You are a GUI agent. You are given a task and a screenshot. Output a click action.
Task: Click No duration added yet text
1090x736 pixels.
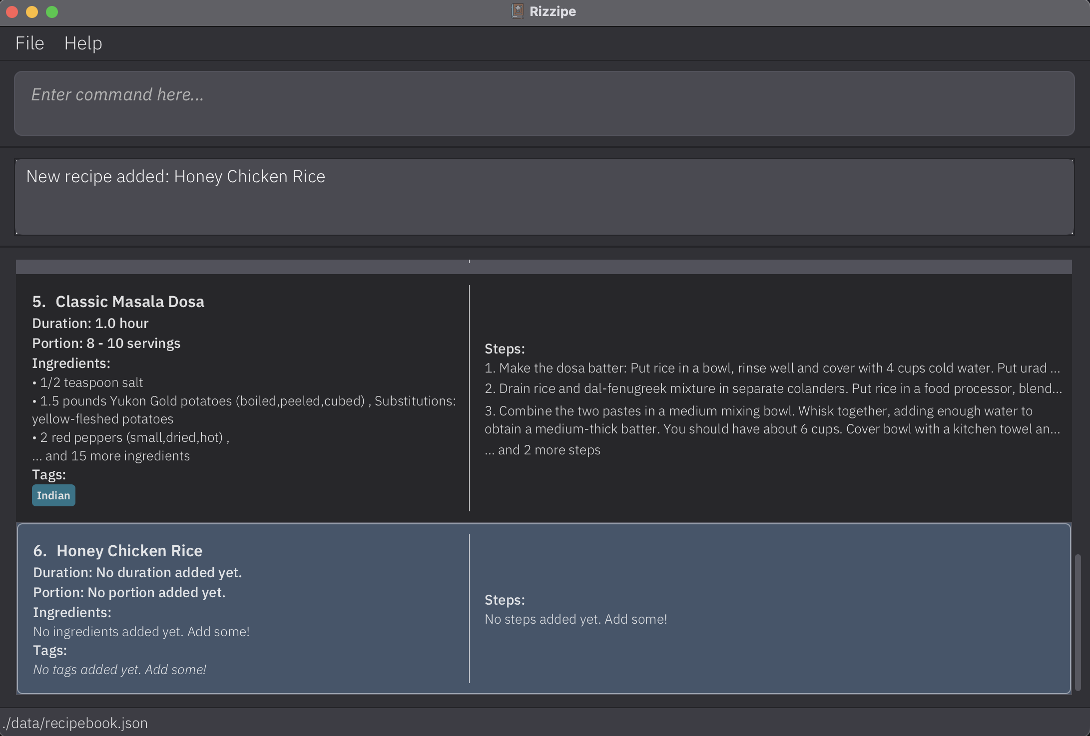click(169, 572)
